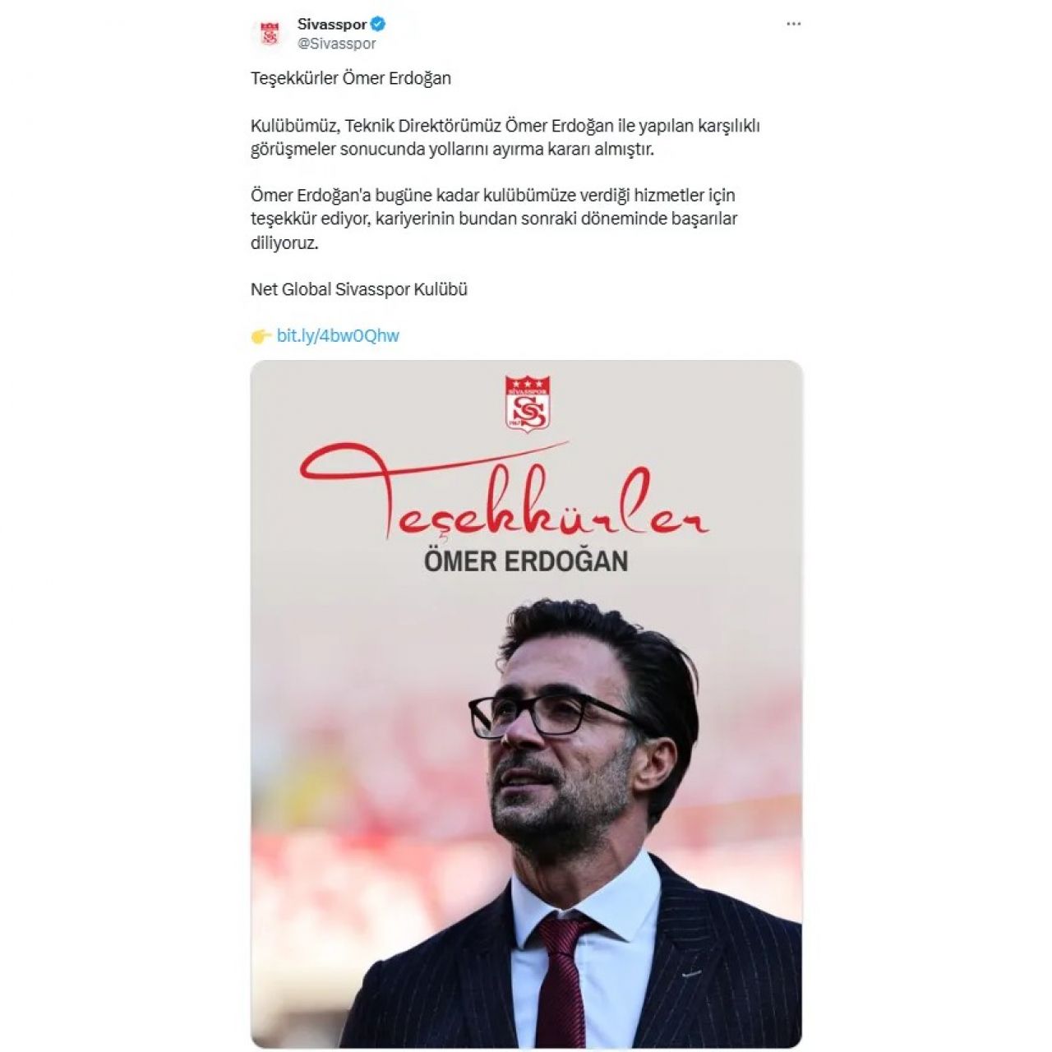Click the ÖMER ERDOĞAN caption in image
The height and width of the screenshot is (1052, 1052).
pos(526,561)
